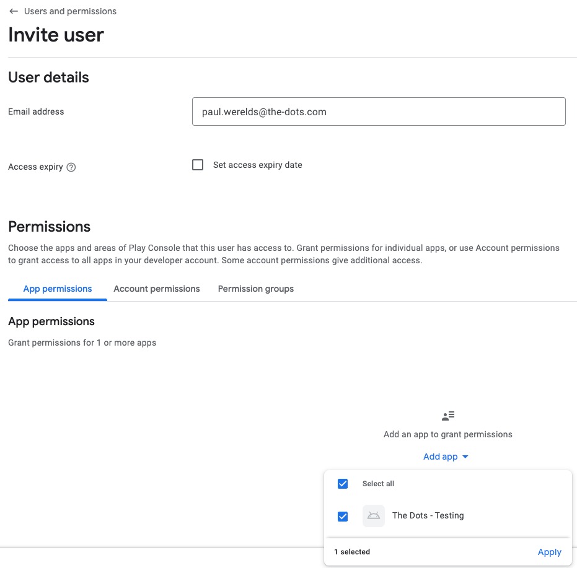Click the Set access expiry date label
The width and height of the screenshot is (577, 568).
click(258, 165)
